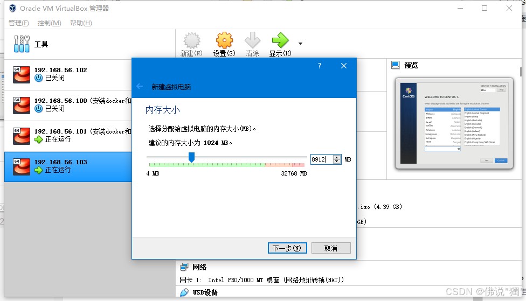This screenshot has width=526, height=301.
Task: Click the Network (网络) section icon
Action: pyautogui.click(x=184, y=267)
